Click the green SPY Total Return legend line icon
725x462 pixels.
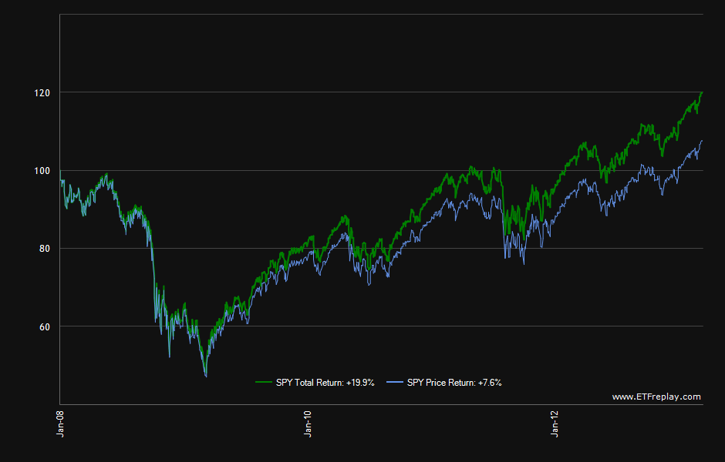(262, 381)
